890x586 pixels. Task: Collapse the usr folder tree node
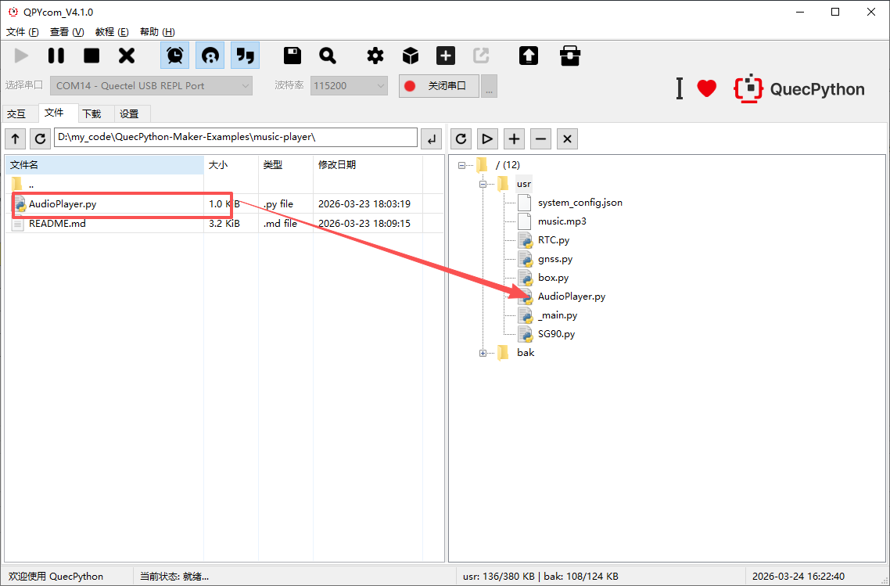point(483,184)
